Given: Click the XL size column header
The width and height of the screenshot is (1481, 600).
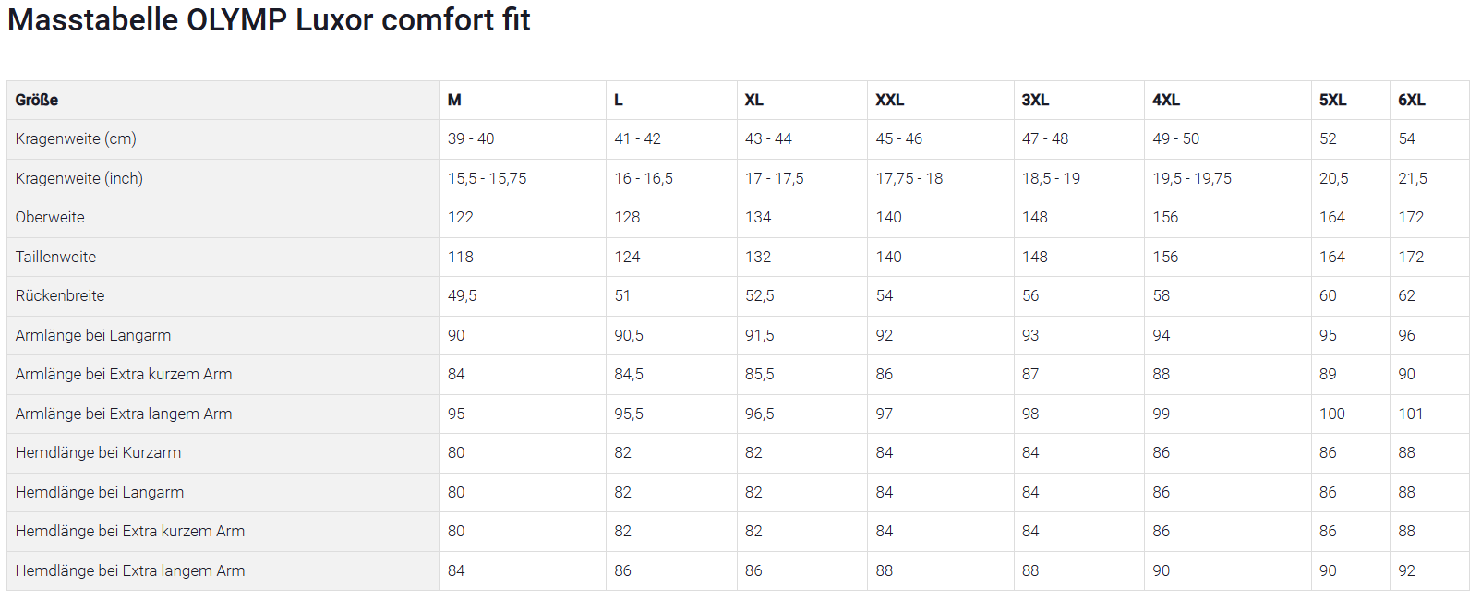Looking at the screenshot, I should 753,100.
